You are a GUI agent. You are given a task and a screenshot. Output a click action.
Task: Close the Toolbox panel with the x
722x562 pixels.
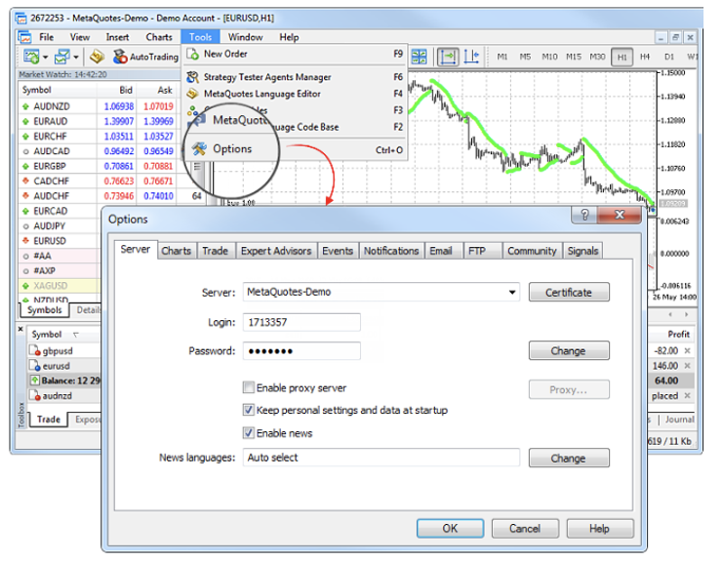pyautogui.click(x=20, y=329)
